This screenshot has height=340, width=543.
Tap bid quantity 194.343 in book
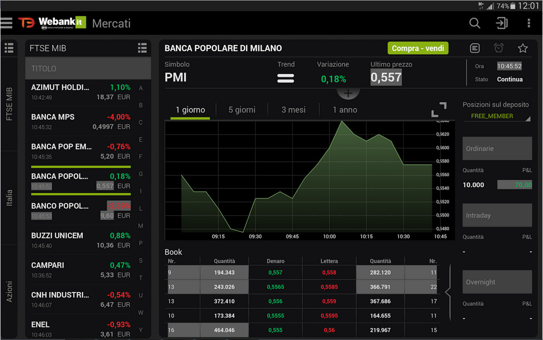(224, 273)
